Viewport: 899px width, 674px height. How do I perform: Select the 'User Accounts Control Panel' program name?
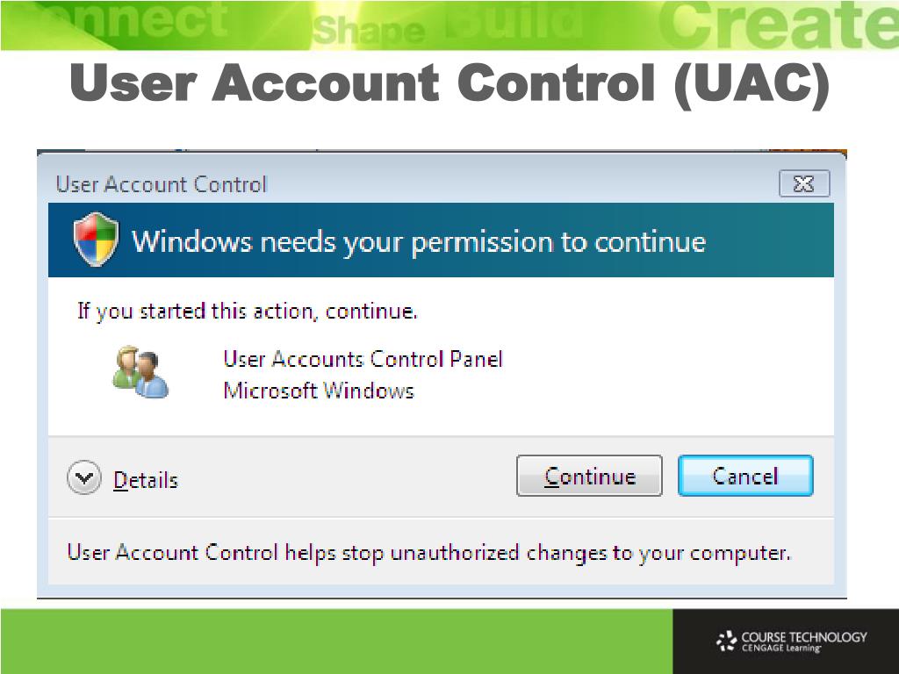[363, 359]
